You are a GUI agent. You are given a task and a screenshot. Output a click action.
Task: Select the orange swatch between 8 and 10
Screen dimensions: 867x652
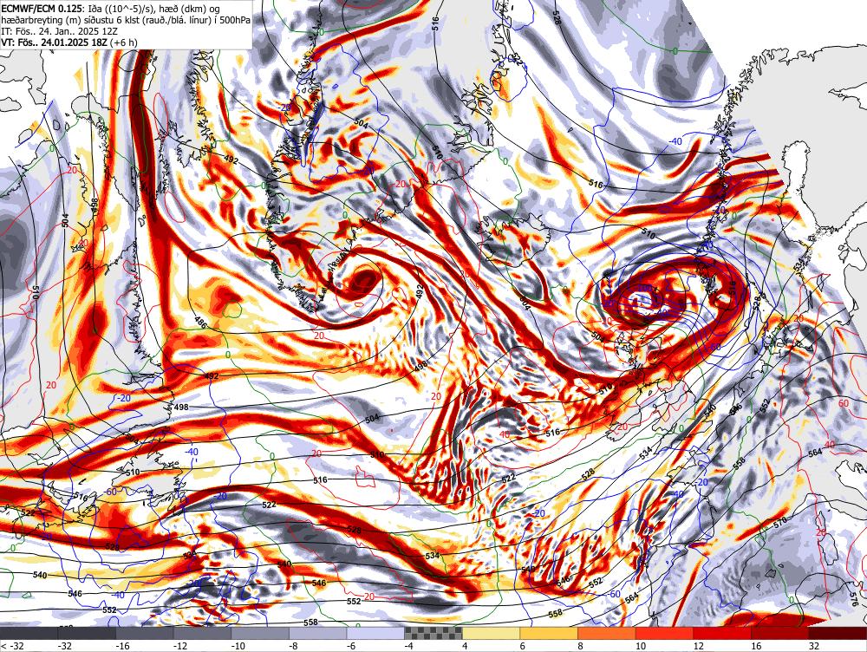pos(607,633)
